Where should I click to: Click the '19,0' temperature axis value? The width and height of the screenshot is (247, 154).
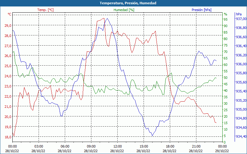point(8,127)
